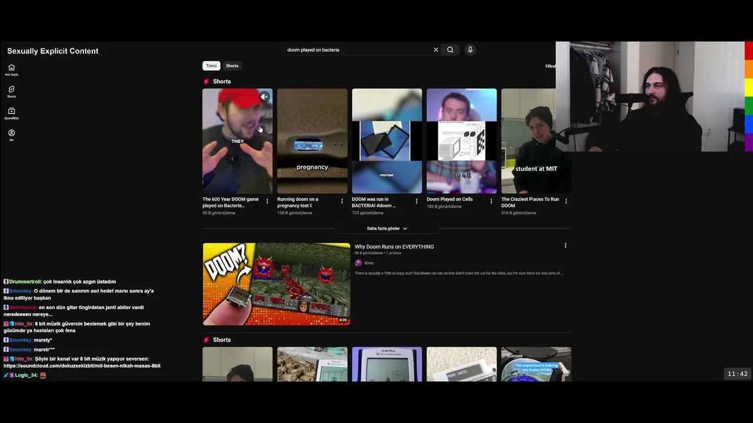753x423 pixels.
Task: Open options menu for pregnancy test short
Action: tap(342, 201)
